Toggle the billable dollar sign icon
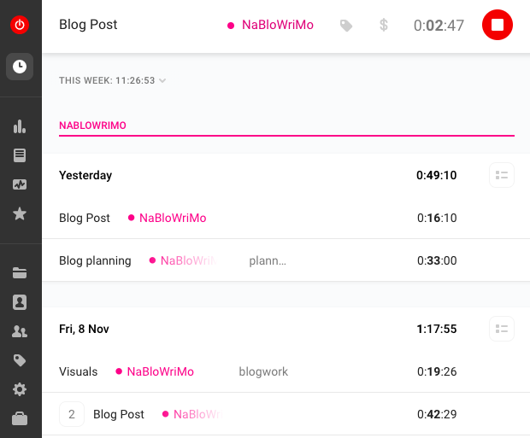The height and width of the screenshot is (438, 530). 384,26
